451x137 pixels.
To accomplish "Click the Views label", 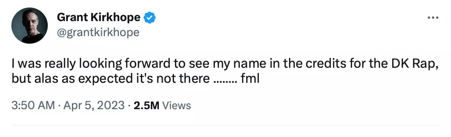I will (x=177, y=106).
